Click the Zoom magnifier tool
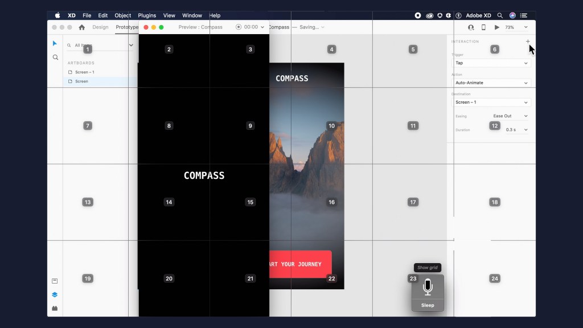583x328 pixels. click(x=55, y=58)
